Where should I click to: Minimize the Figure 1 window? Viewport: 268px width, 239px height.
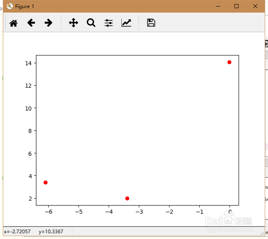(218, 6)
